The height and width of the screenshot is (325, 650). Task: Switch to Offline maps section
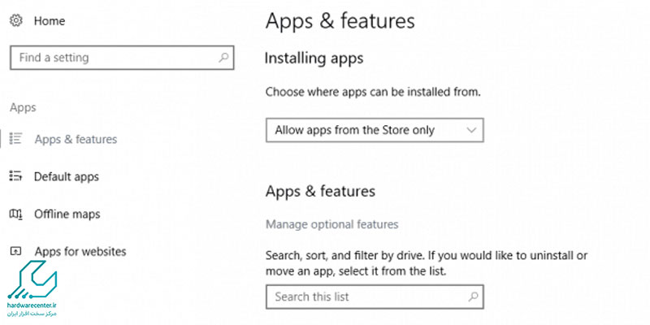(67, 214)
